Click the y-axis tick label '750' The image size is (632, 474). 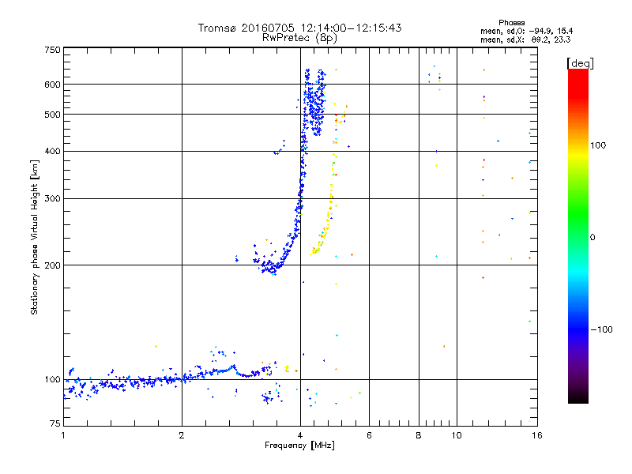tap(53, 50)
